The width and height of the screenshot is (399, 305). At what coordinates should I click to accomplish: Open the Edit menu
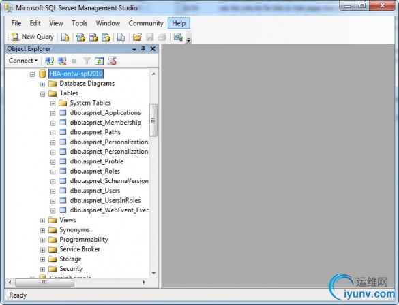click(35, 23)
